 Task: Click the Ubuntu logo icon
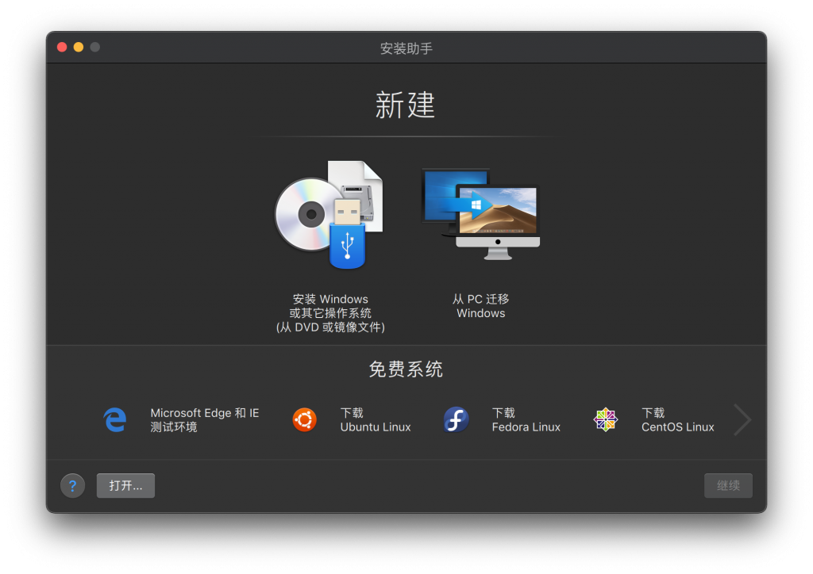point(304,419)
